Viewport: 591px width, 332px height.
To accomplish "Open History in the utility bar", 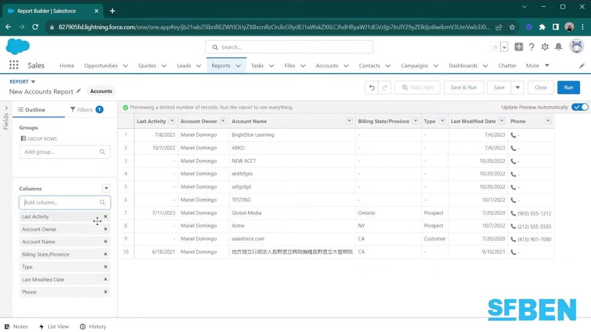I will pos(93,326).
